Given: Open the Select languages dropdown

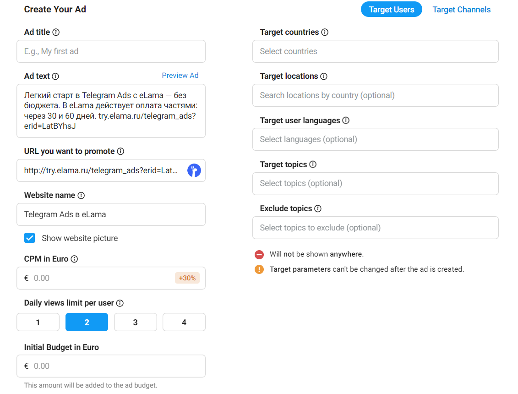Looking at the screenshot, I should [375, 139].
